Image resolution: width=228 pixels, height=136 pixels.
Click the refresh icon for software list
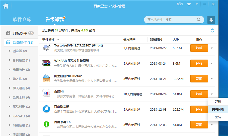(x=212, y=30)
